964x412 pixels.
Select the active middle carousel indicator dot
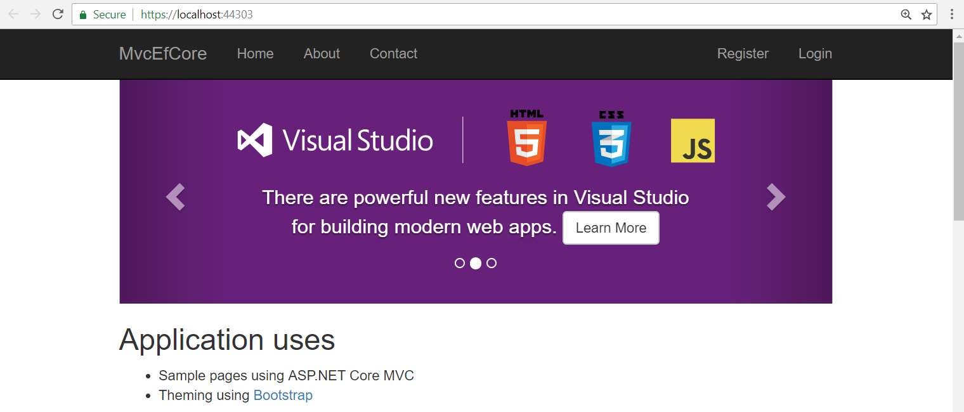coord(476,263)
